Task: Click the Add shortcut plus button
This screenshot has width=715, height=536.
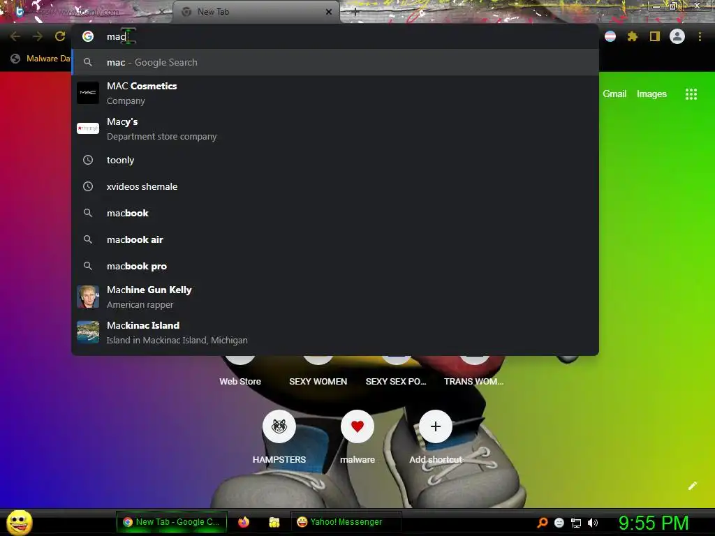Action: pos(436,426)
